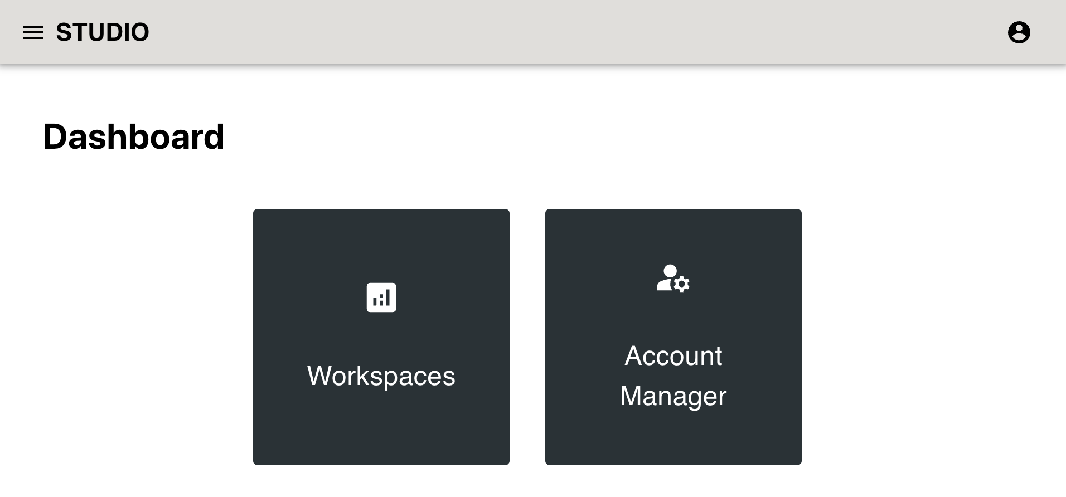Viewport: 1066px width, 497px height.
Task: Click the word Account on the right tile
Action: [x=673, y=356]
